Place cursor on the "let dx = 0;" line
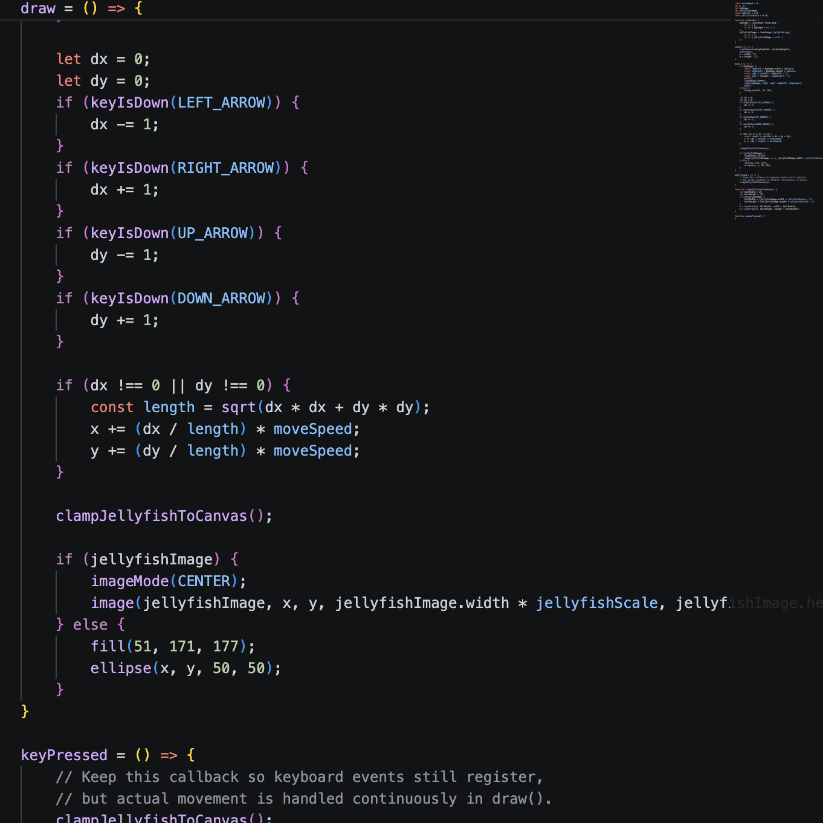823x823 pixels. click(x=103, y=59)
